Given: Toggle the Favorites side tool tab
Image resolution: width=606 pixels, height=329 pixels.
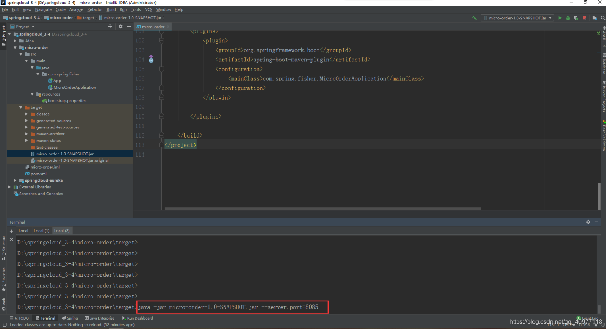Looking at the screenshot, I should pos(3,279).
